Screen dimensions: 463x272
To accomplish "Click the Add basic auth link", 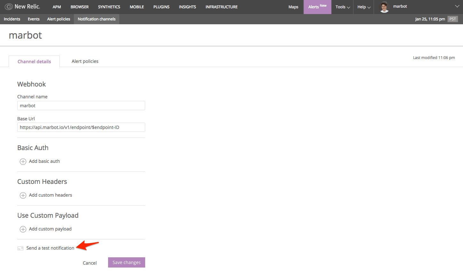I will click(44, 161).
